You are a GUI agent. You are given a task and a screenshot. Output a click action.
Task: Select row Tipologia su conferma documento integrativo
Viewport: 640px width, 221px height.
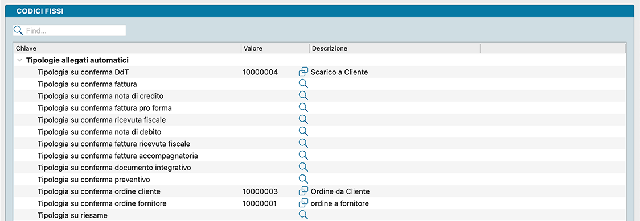pos(319,167)
